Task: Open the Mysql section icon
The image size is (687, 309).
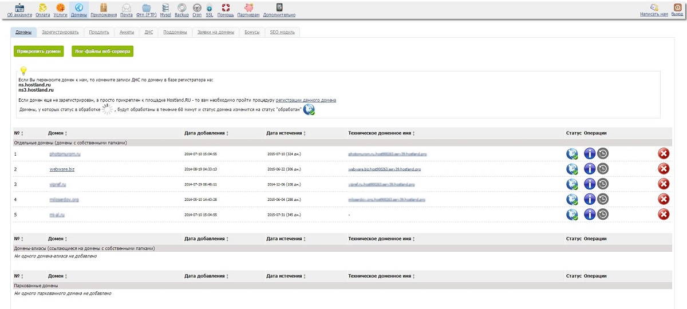Action: click(x=165, y=8)
